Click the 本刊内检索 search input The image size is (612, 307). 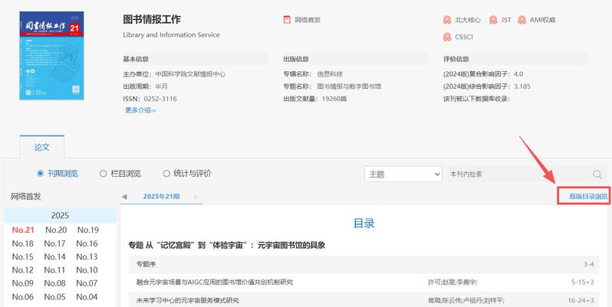tap(518, 175)
